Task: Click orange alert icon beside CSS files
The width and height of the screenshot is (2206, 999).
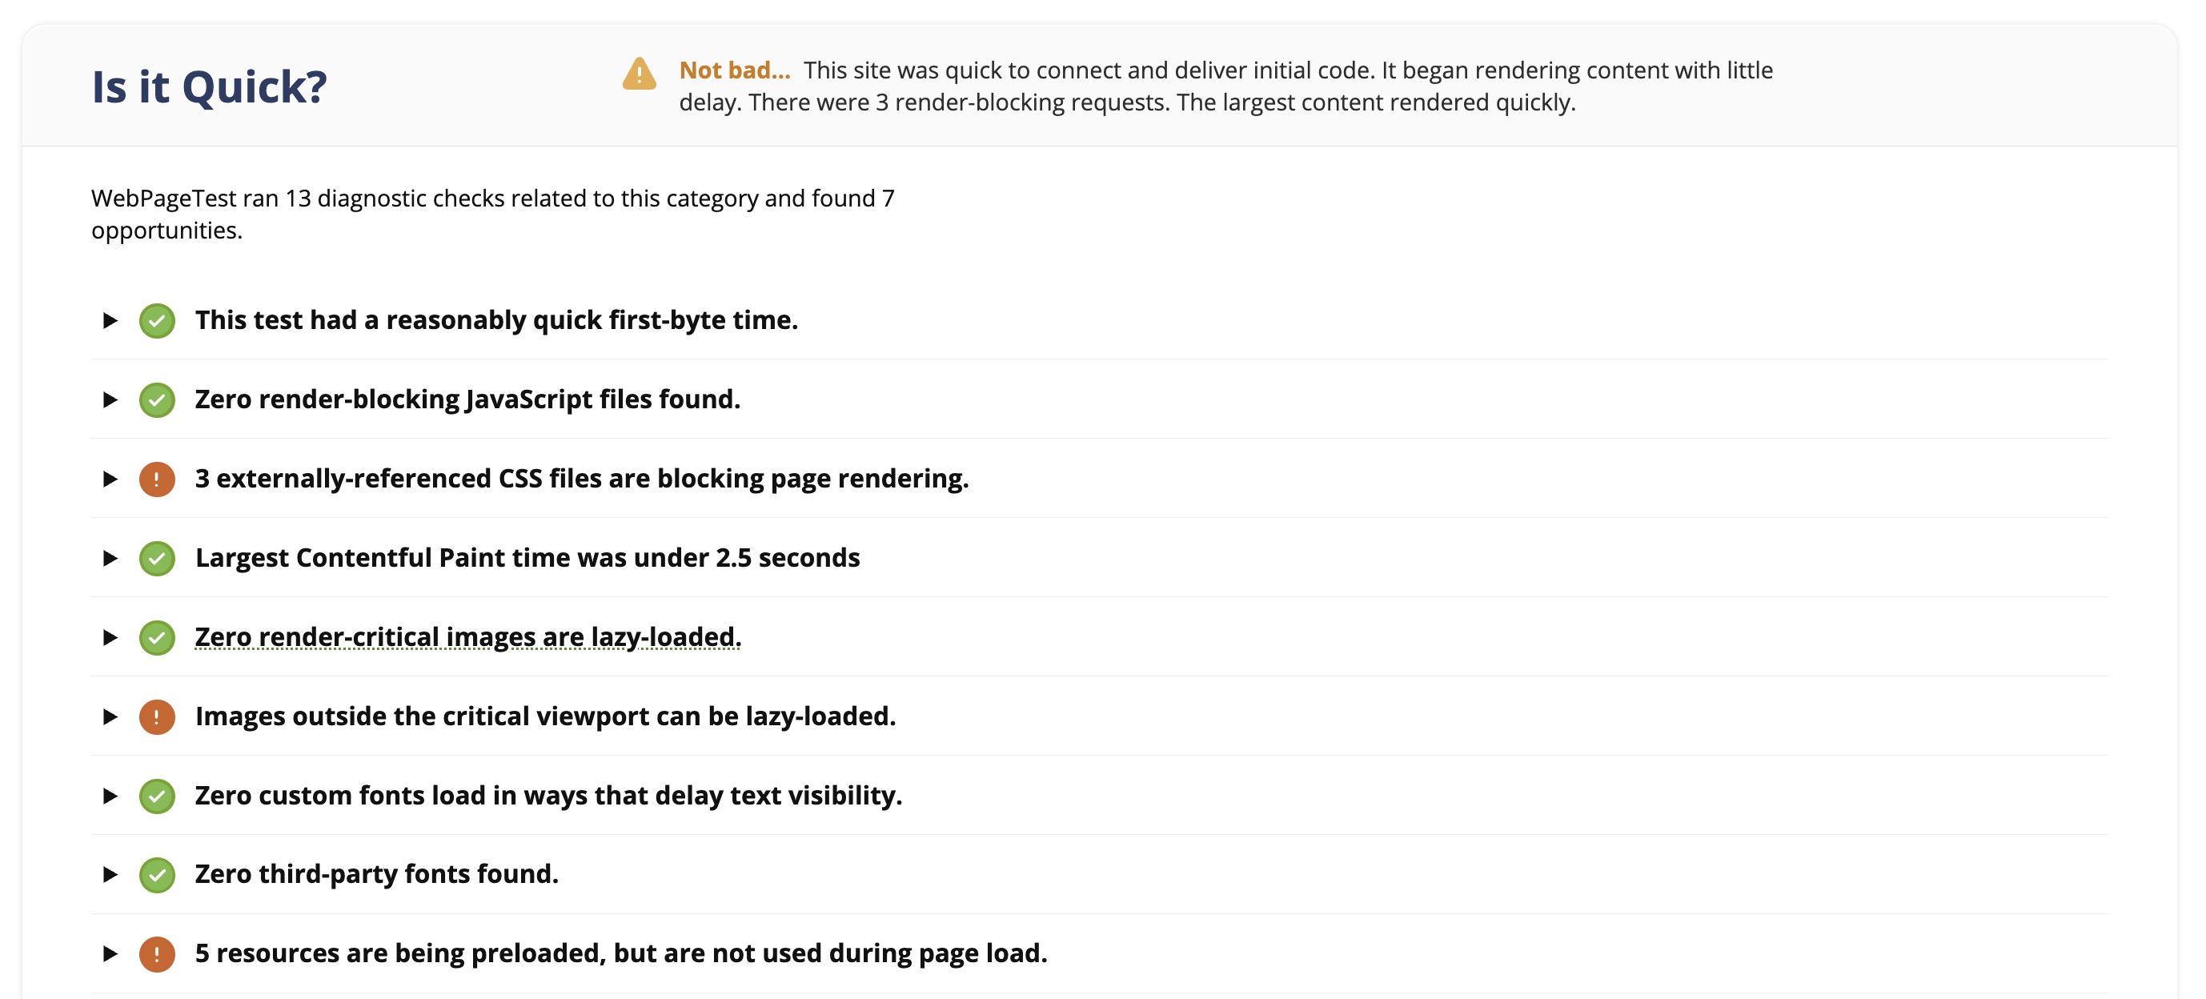Action: [x=157, y=479]
